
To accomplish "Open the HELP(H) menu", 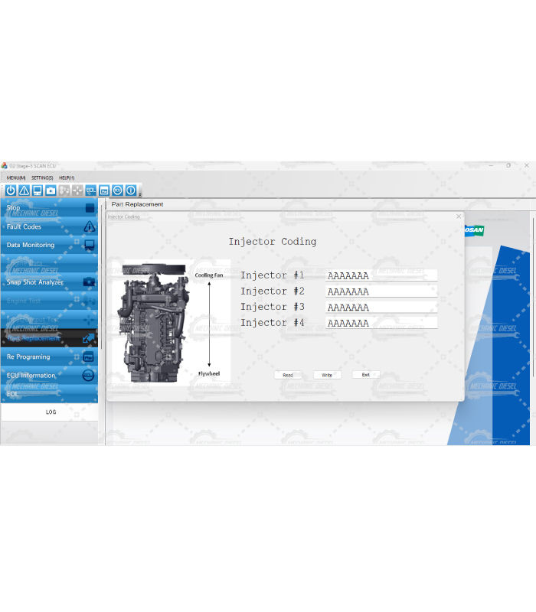I will click(x=67, y=177).
